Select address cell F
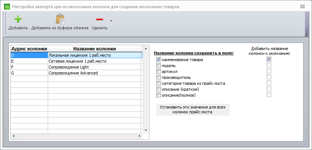Screen dimensions: 312x150 29,67
